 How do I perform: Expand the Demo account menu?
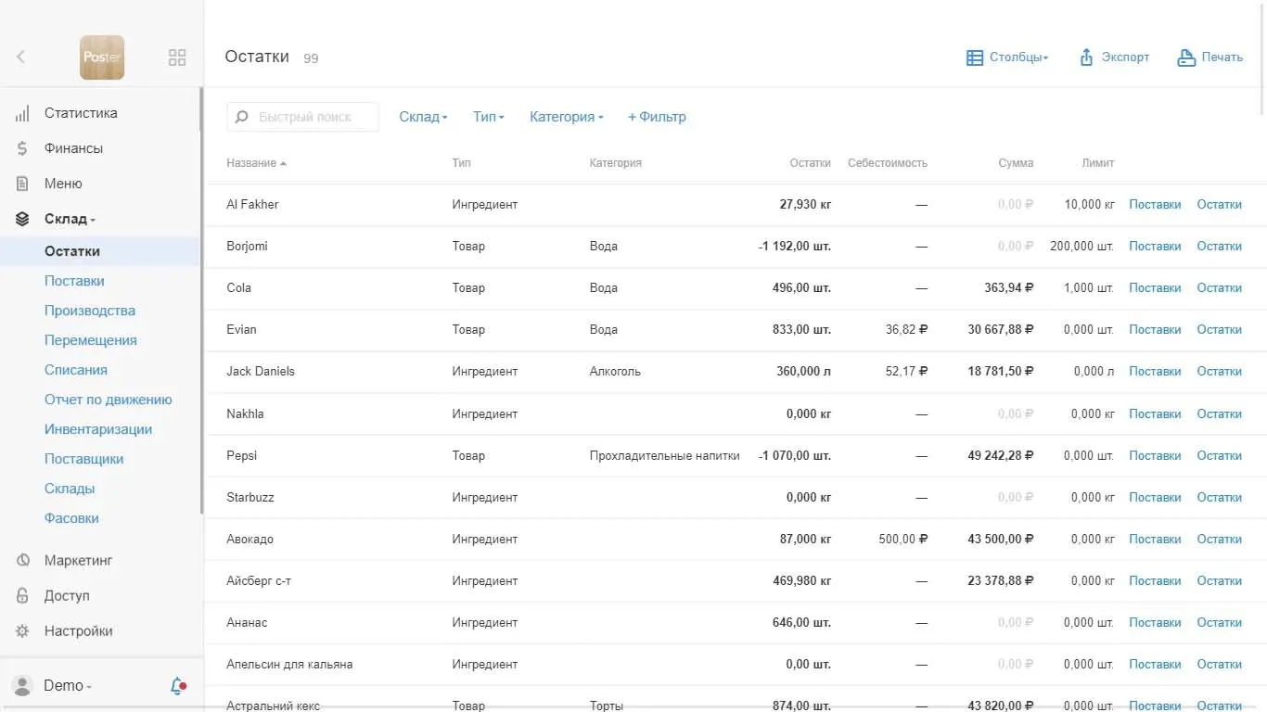point(68,686)
